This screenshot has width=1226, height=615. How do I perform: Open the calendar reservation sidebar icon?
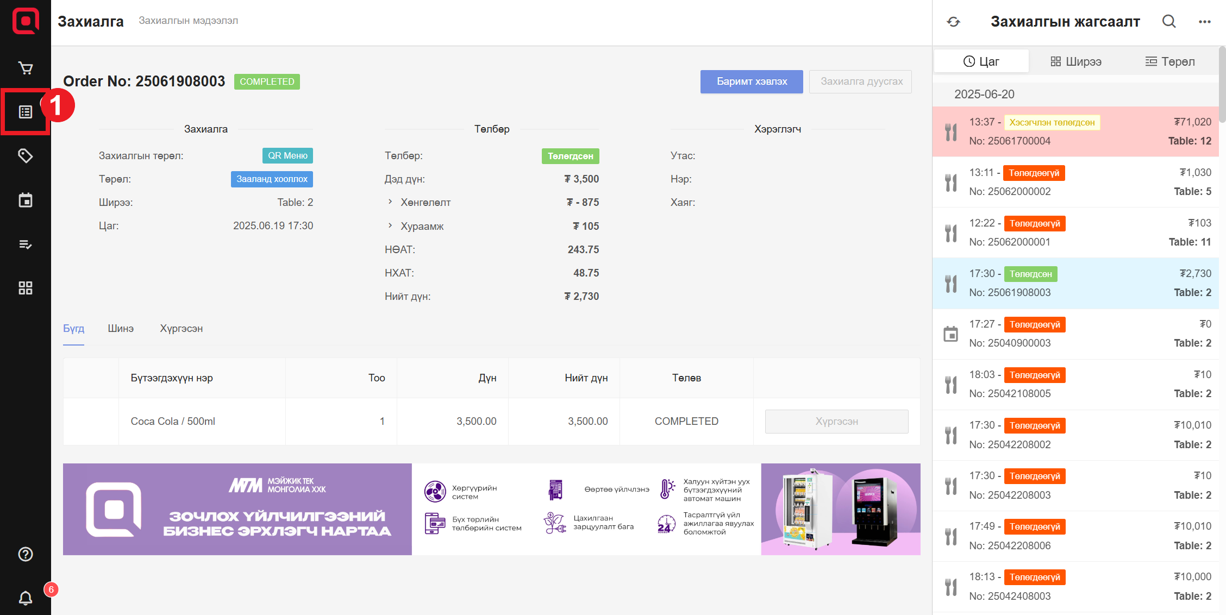(26, 200)
